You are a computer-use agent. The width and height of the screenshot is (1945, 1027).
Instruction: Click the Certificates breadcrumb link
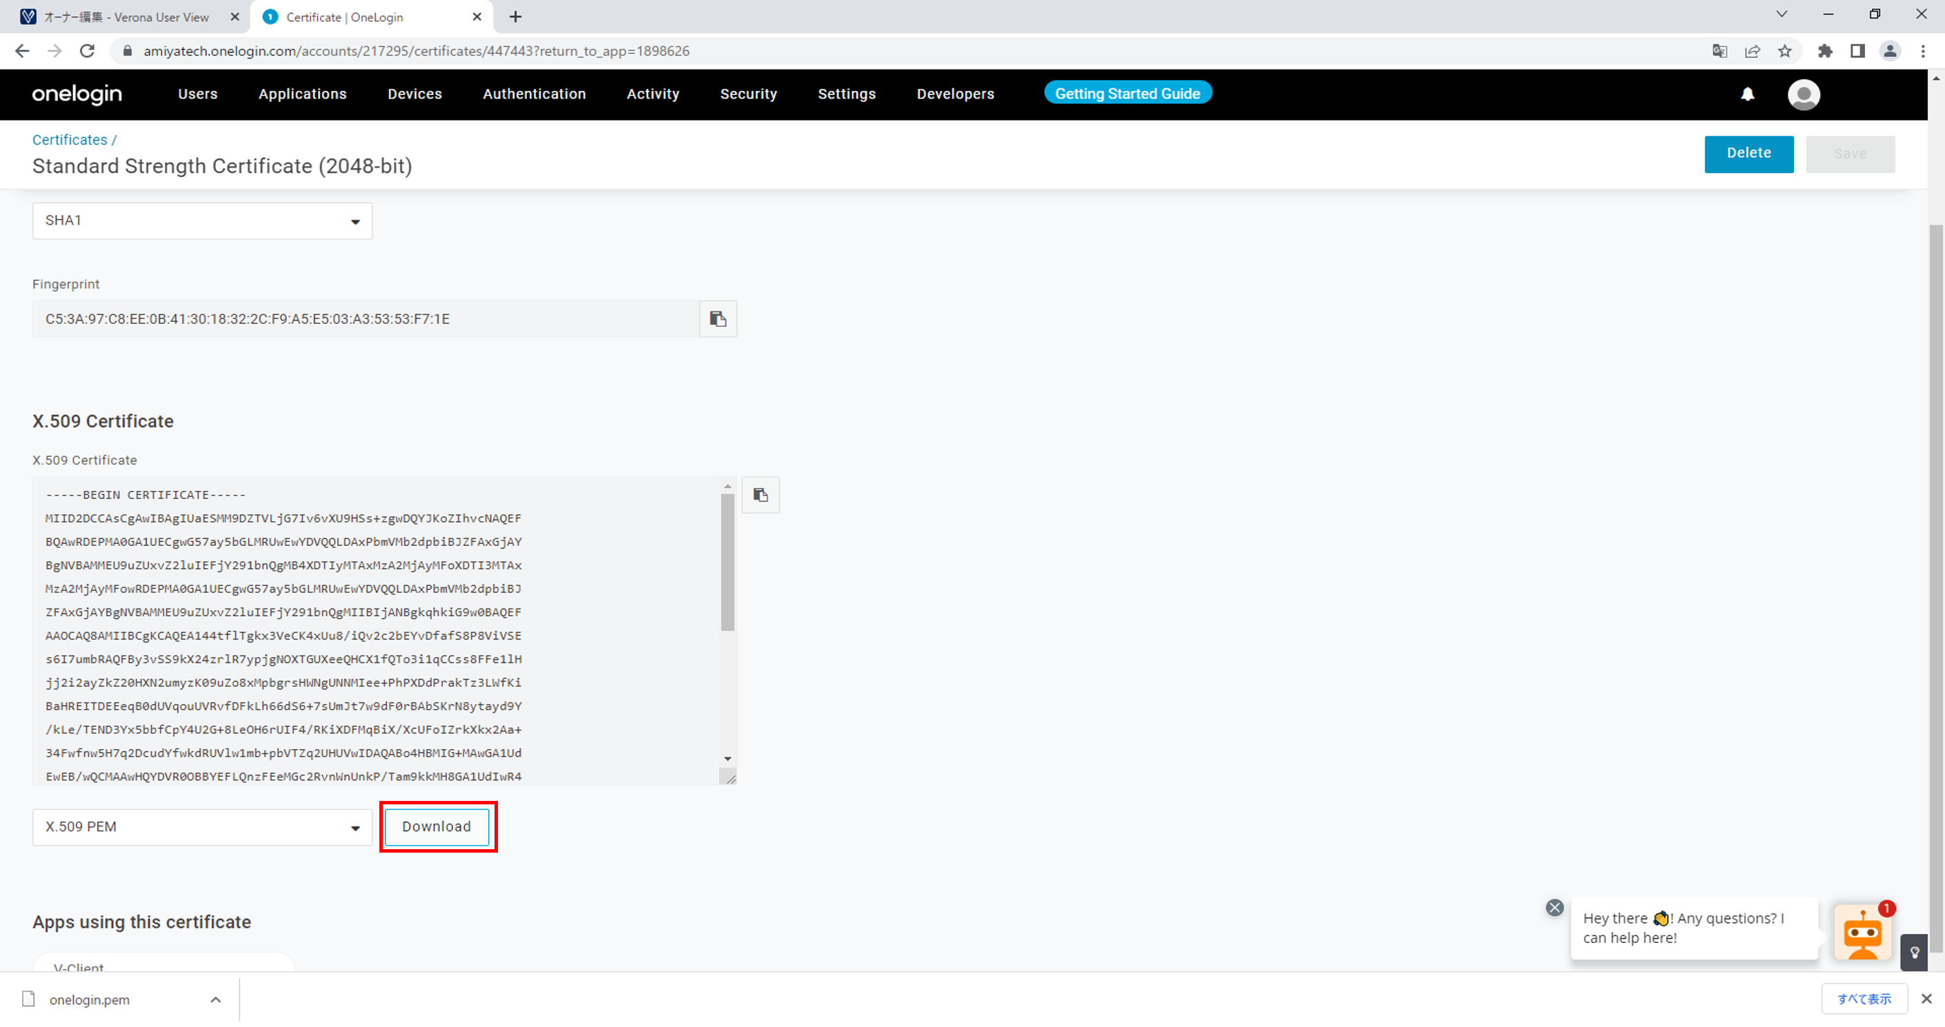point(70,140)
